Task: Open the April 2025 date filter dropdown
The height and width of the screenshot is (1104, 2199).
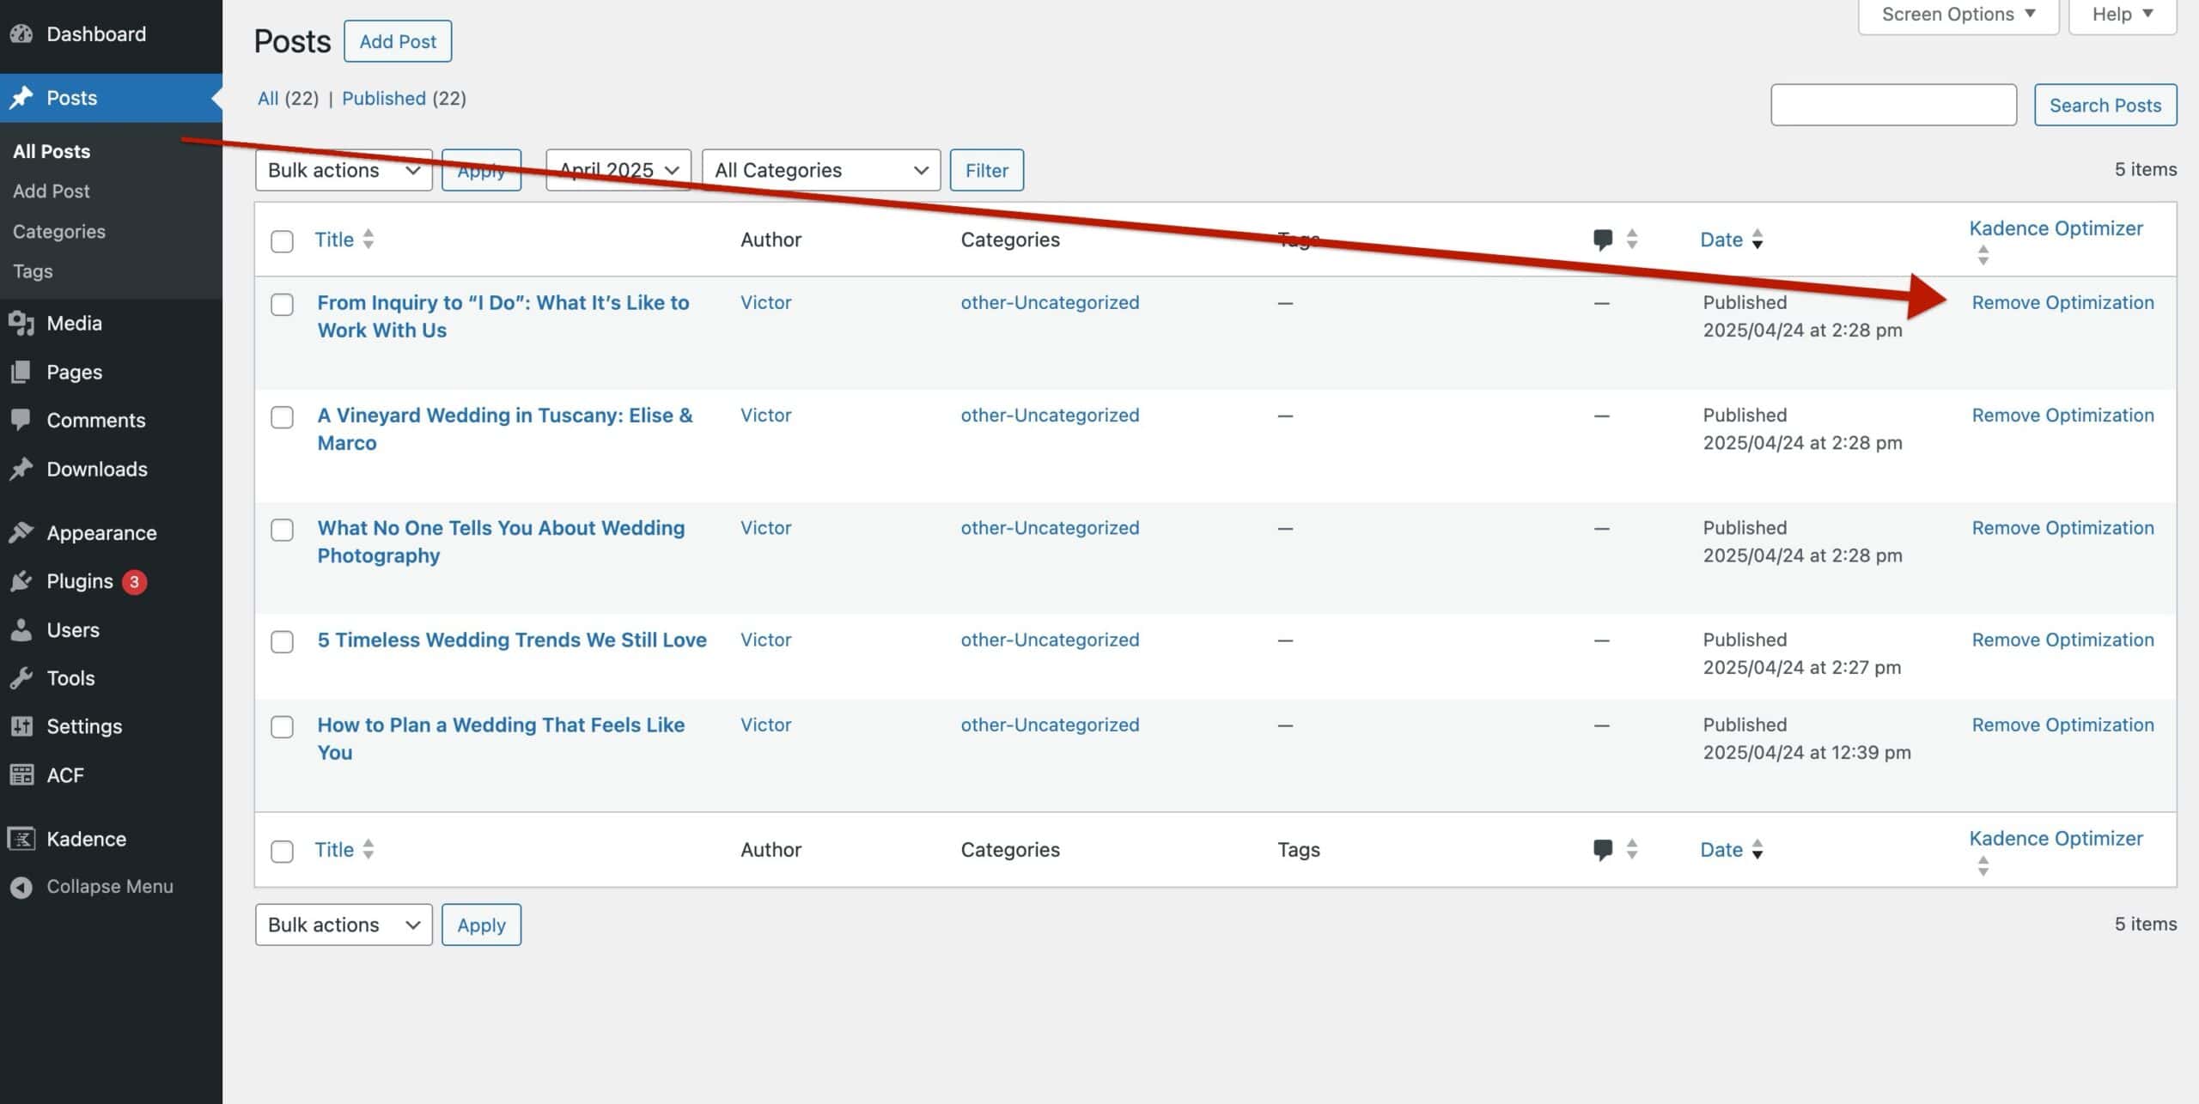Action: [x=617, y=170]
